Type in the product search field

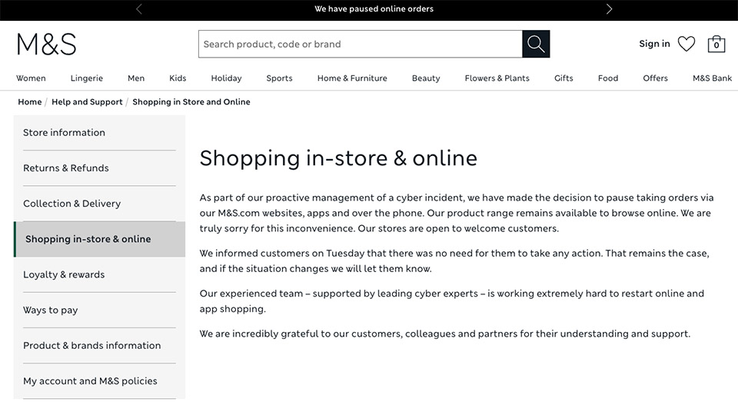360,44
